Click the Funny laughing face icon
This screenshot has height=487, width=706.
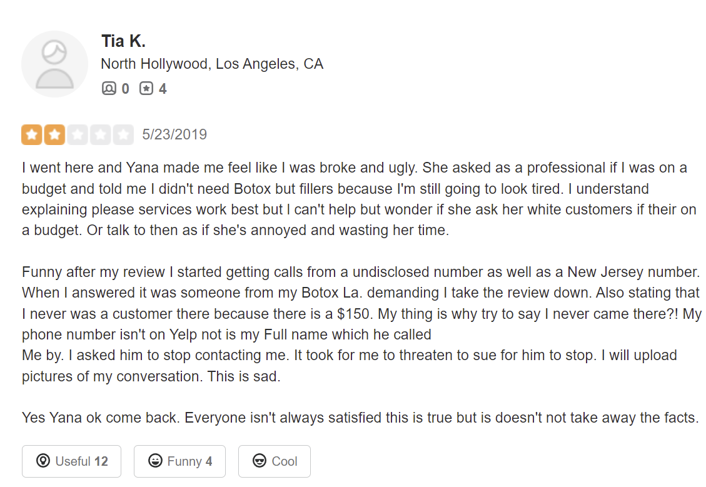154,461
